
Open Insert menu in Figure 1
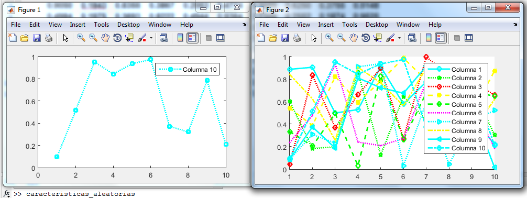click(x=78, y=25)
